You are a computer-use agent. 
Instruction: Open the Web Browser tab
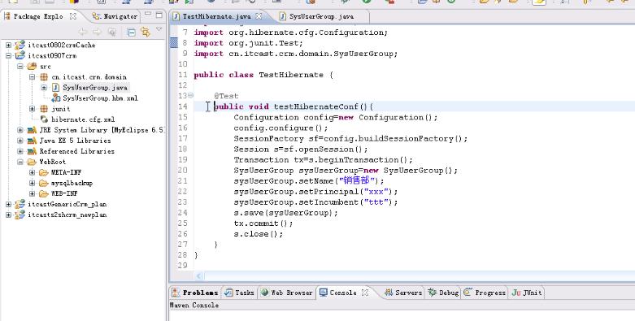coord(286,293)
